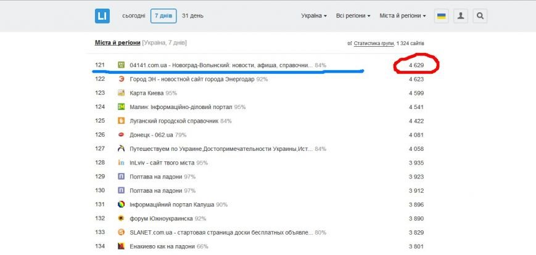Click the LI logo icon
This screenshot has height=255, width=536.
pos(102,16)
